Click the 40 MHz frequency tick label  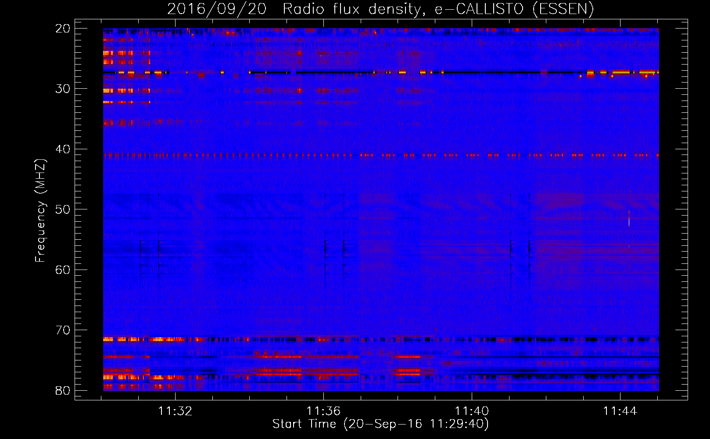tap(63, 149)
